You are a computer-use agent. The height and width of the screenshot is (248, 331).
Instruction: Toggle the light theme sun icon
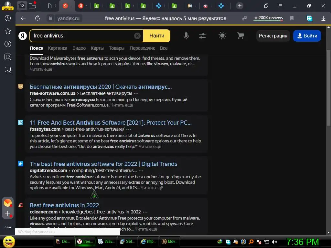222,36
